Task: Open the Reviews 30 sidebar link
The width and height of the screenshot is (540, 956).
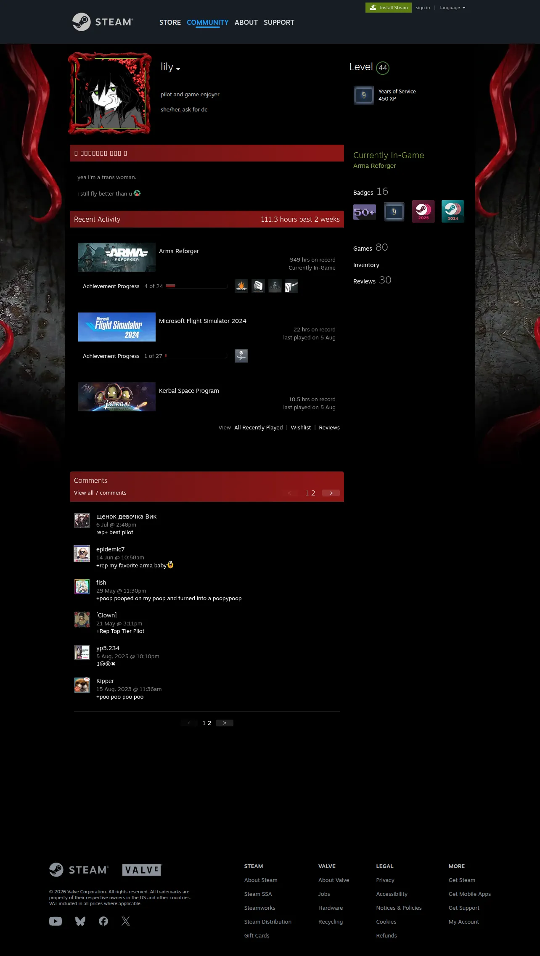Action: coord(372,281)
